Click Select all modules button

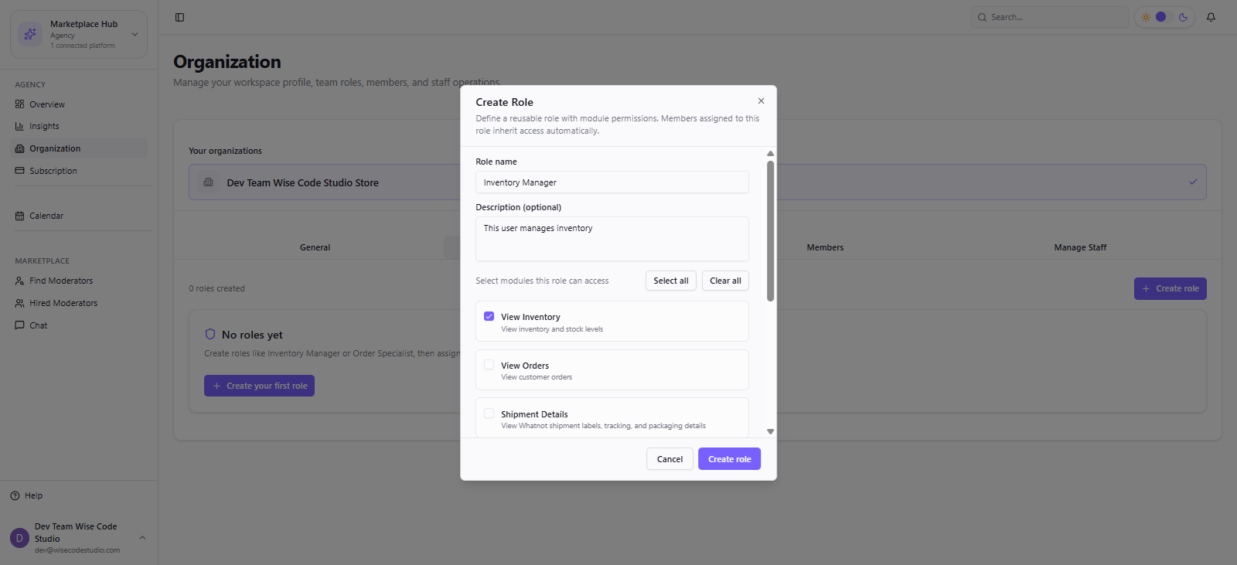click(x=671, y=281)
